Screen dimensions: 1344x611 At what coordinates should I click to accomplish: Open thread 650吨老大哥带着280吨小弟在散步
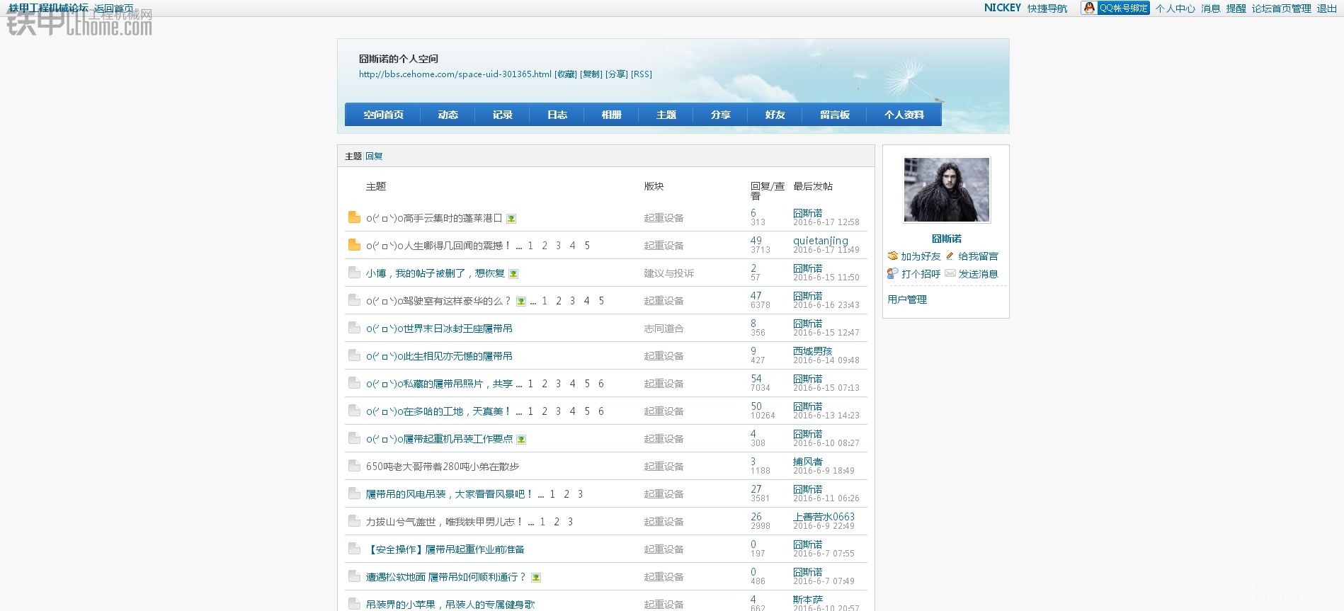tap(443, 467)
